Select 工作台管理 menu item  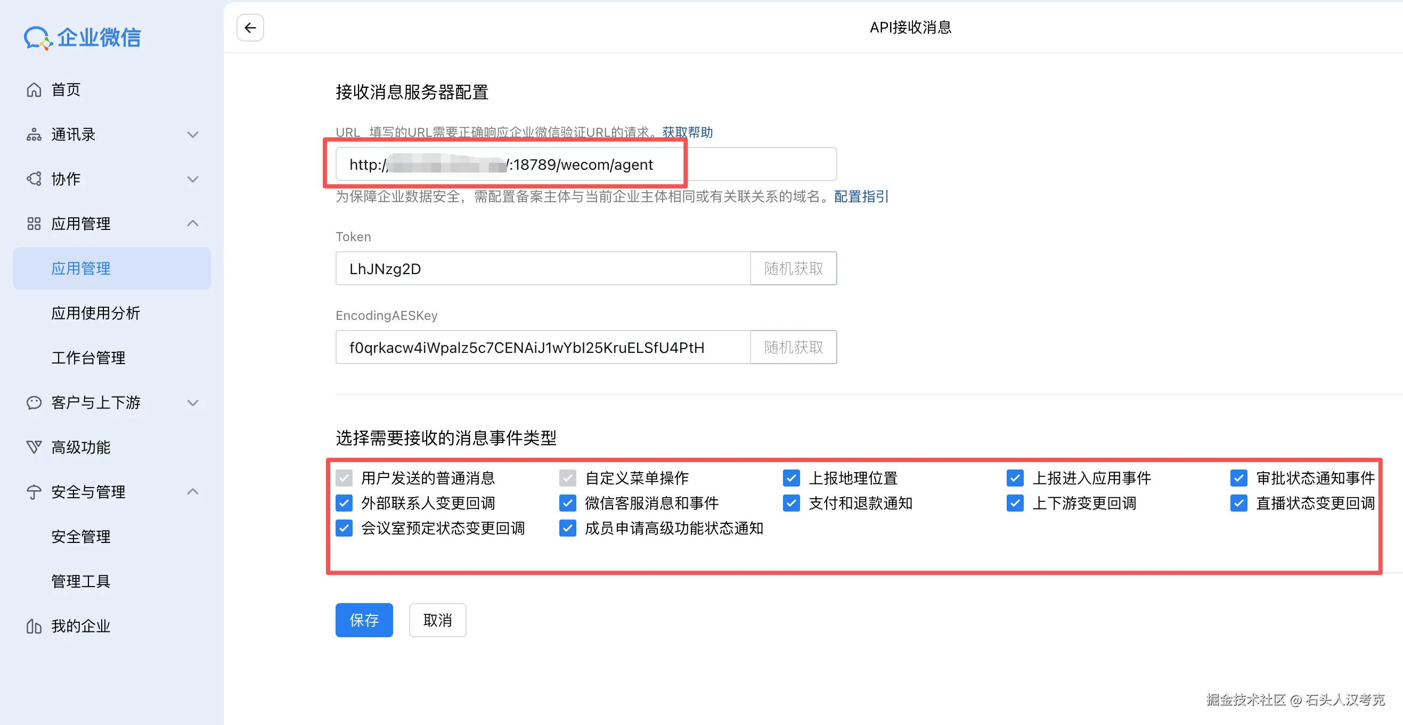(x=88, y=358)
